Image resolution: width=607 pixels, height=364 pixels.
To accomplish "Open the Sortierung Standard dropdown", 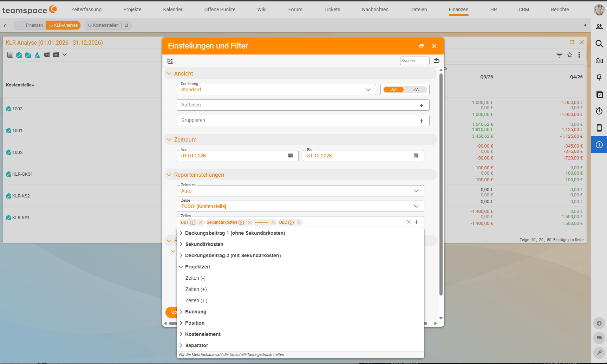I will point(276,90).
